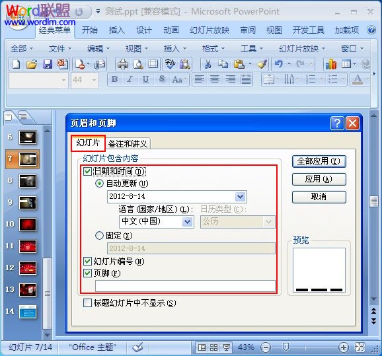
Task: Open the 格式 classic menu dropdown
Action: tap(213, 49)
